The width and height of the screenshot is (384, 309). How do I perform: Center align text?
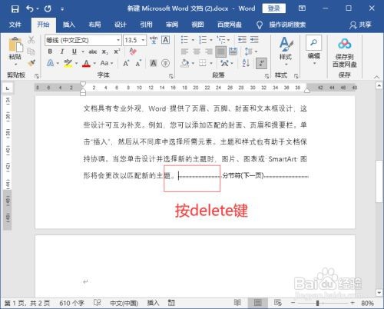197,51
